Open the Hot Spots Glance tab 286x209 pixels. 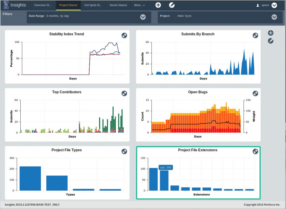point(93,5)
